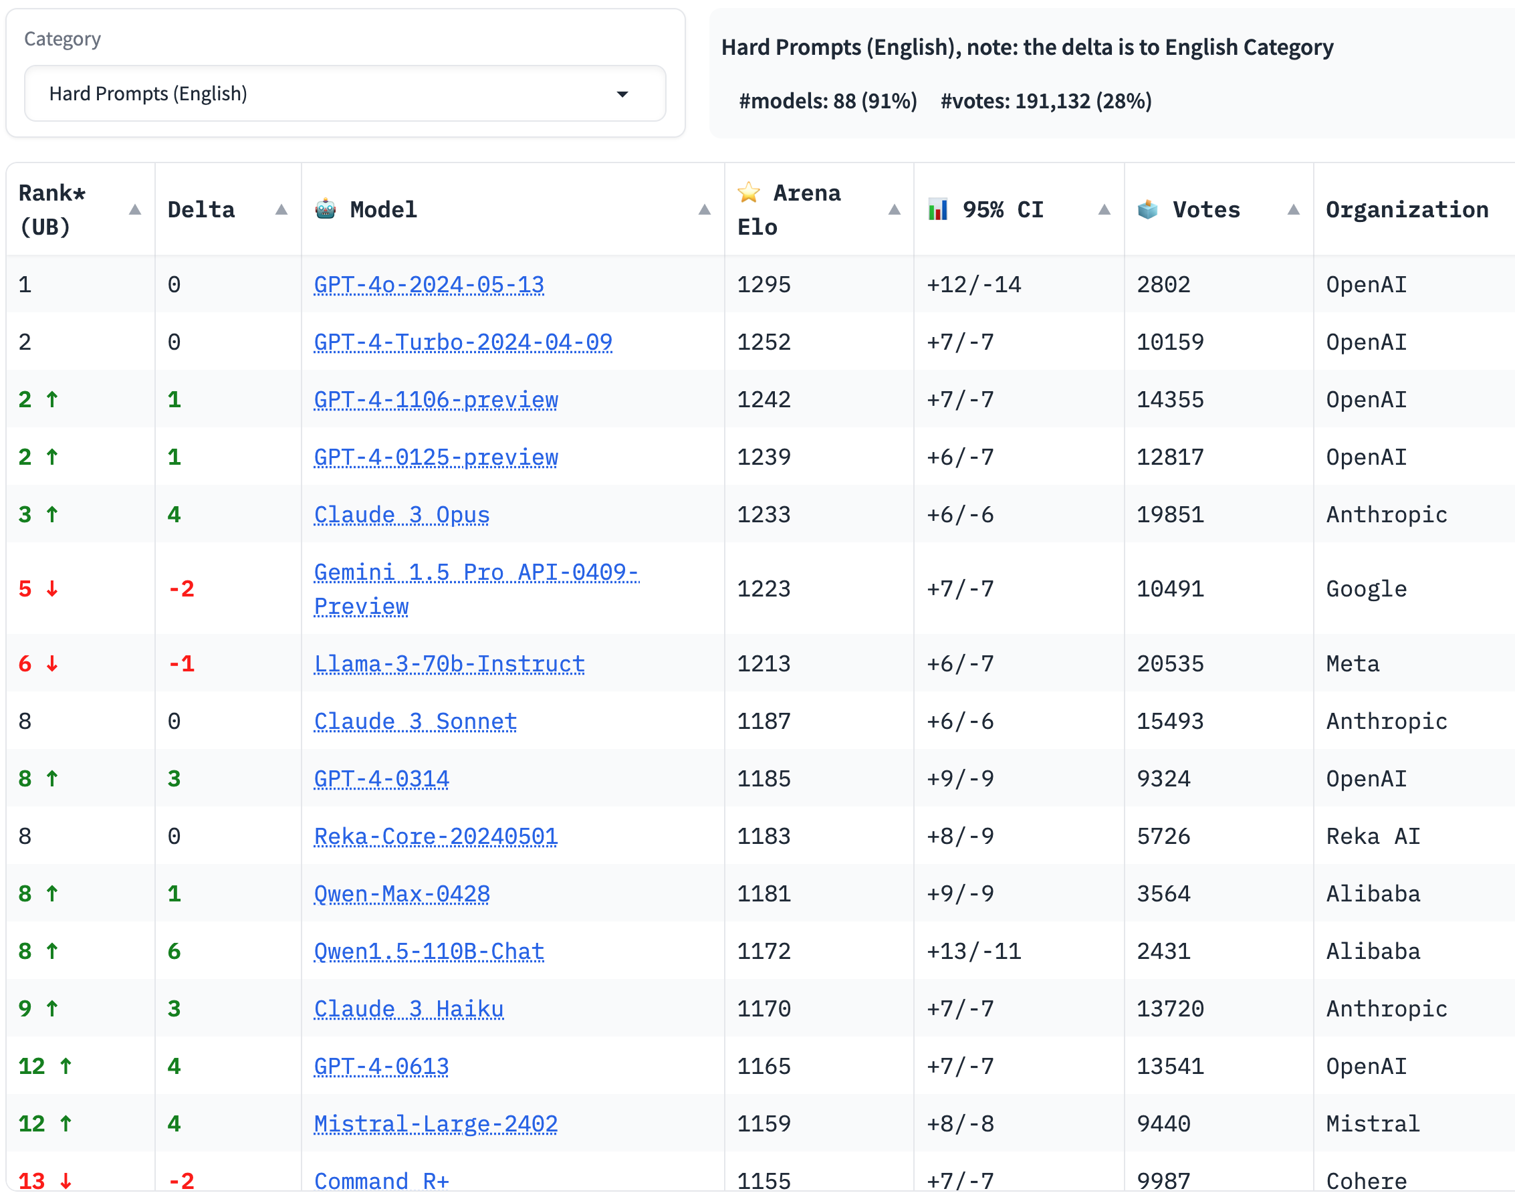Open GPT-4o-2024-05-13 model link
1515x1197 pixels.
pos(429,284)
